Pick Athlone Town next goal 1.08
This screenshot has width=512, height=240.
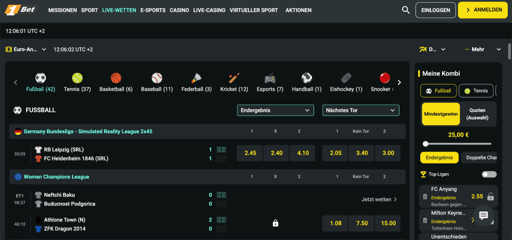335,223
